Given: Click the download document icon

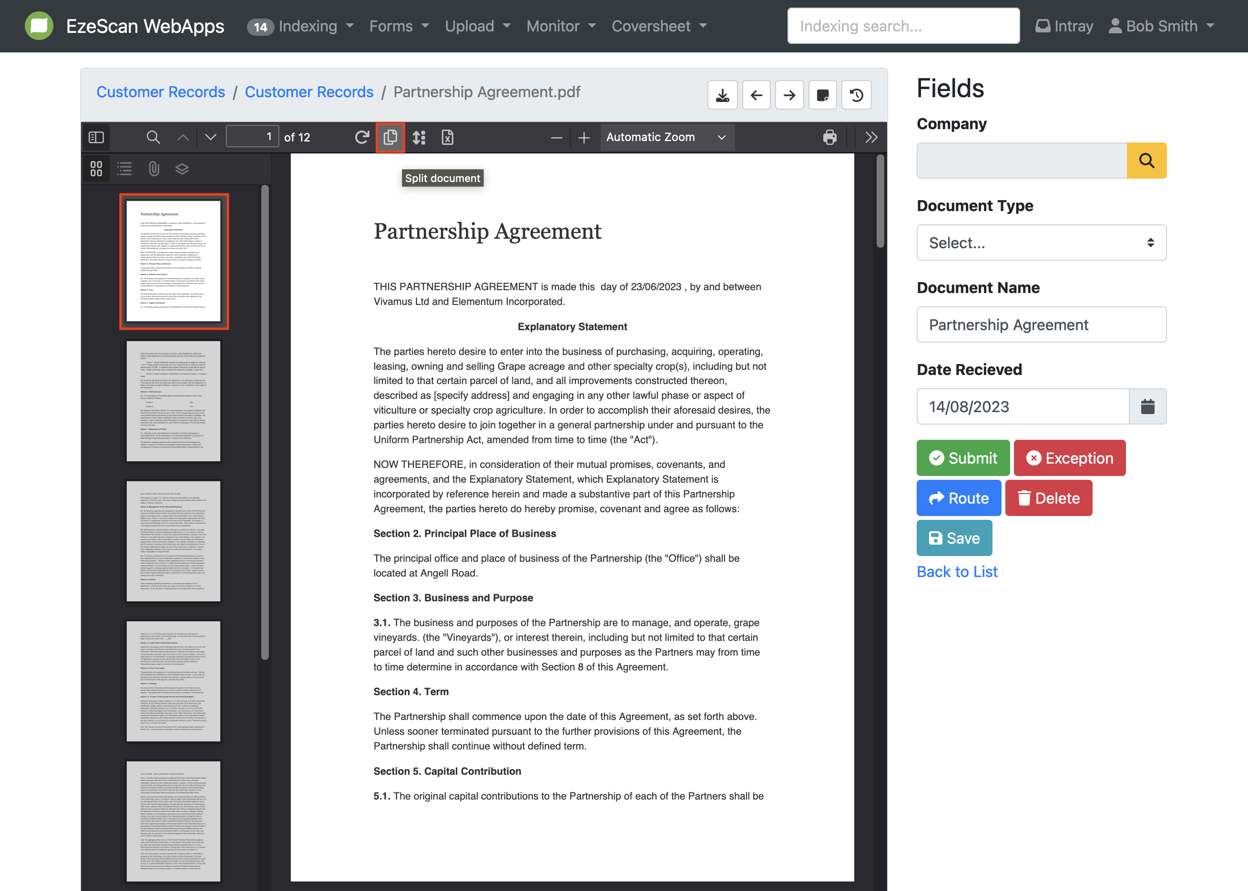Looking at the screenshot, I should pos(722,95).
